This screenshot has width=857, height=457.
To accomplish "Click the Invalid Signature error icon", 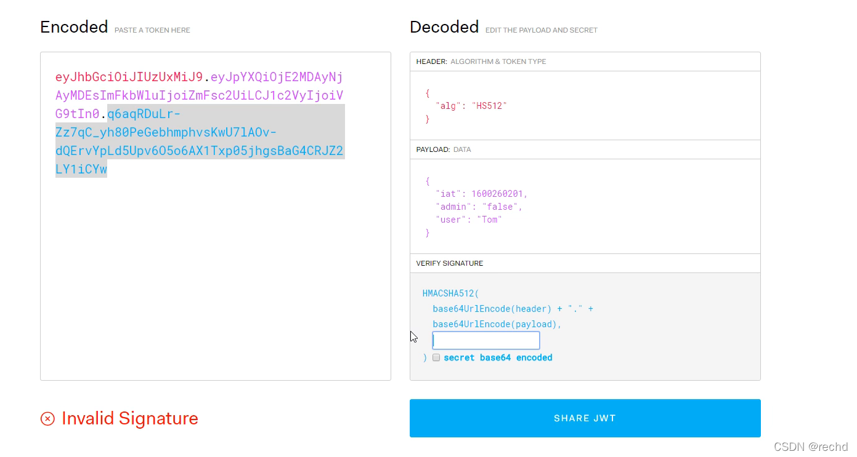I will (x=47, y=419).
